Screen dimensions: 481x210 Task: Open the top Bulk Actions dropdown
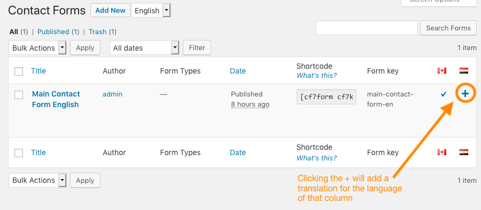tap(38, 48)
